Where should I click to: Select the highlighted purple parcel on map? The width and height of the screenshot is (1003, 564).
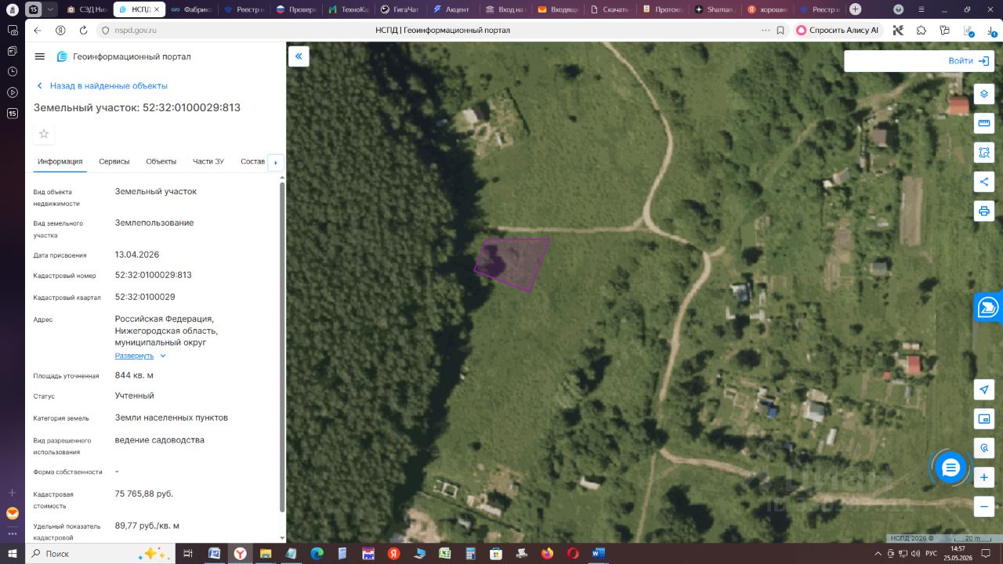[x=513, y=263]
